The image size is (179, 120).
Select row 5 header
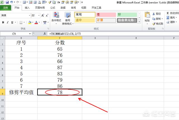click(x=3, y=67)
